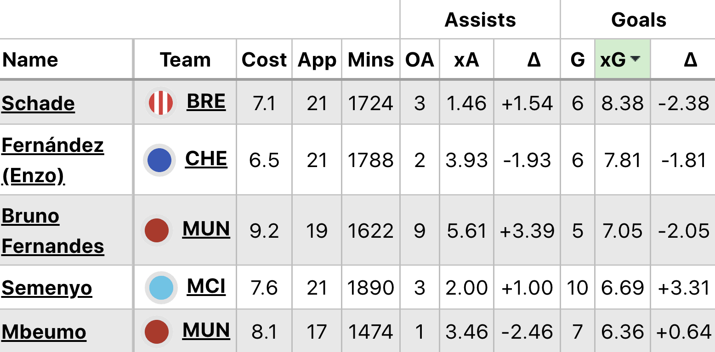Open MCI team link

(x=206, y=286)
